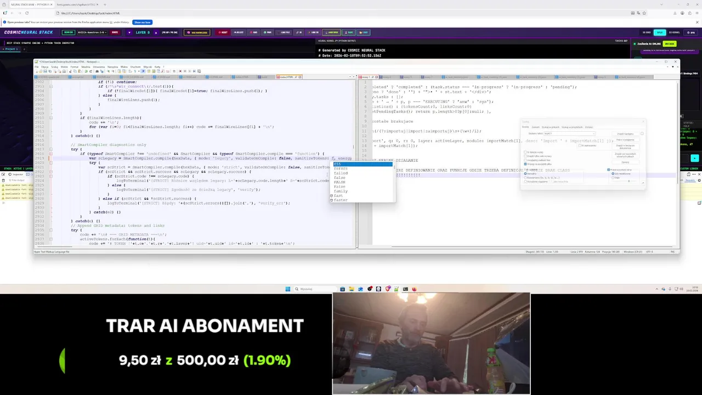
Task: Choose 'faster' in the autocomplete list
Action: point(363,200)
